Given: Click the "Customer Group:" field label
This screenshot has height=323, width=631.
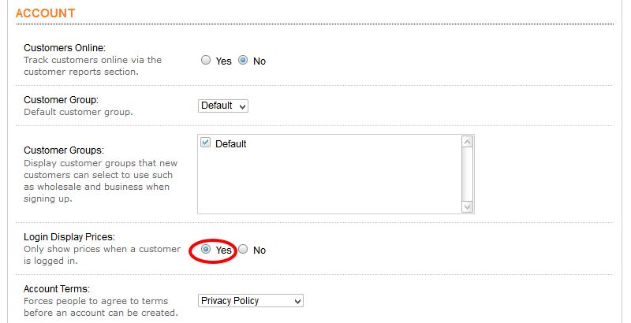Looking at the screenshot, I should click(61, 100).
